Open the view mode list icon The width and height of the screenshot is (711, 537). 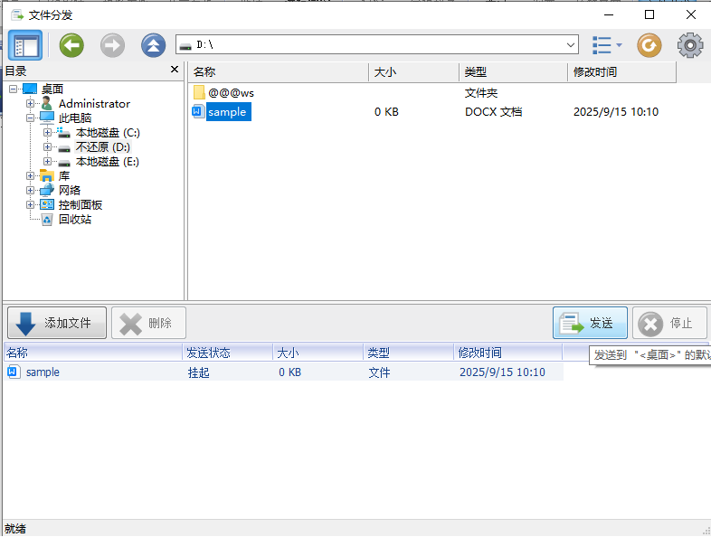tap(602, 45)
